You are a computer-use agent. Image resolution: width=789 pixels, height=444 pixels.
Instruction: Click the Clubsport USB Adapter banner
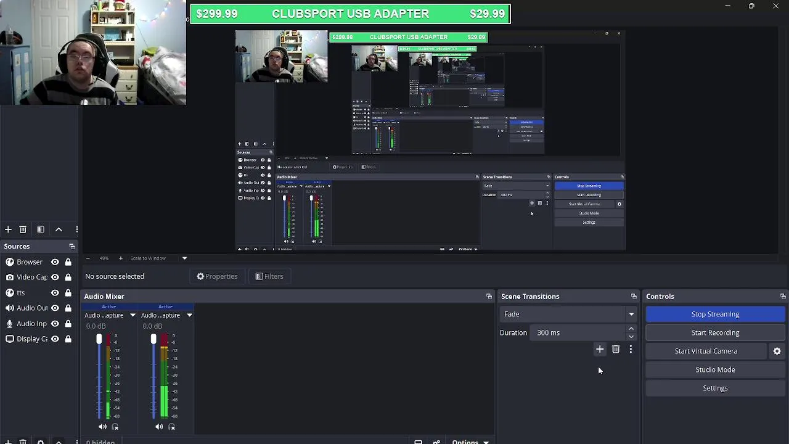[350, 14]
